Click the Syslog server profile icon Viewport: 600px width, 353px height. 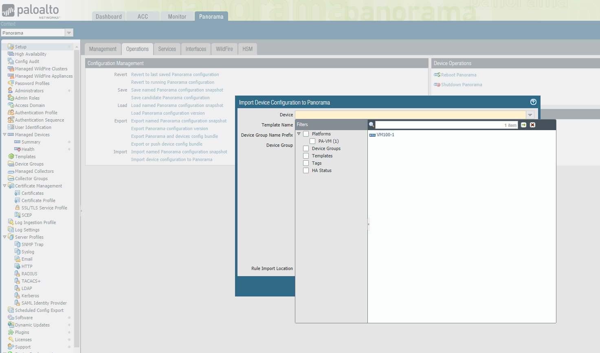click(x=18, y=252)
